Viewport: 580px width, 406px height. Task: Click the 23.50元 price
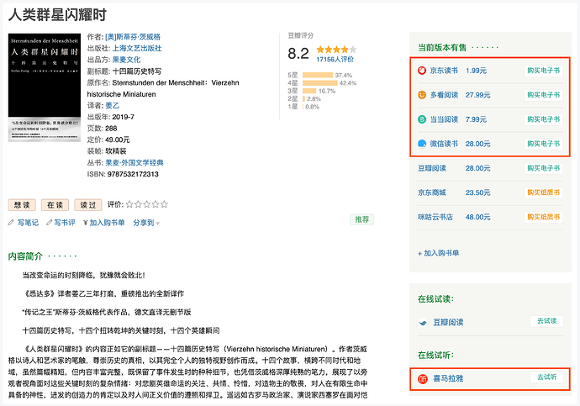pos(477,192)
